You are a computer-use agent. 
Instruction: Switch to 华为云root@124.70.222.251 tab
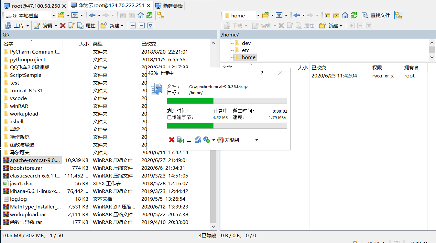(x=110, y=5)
